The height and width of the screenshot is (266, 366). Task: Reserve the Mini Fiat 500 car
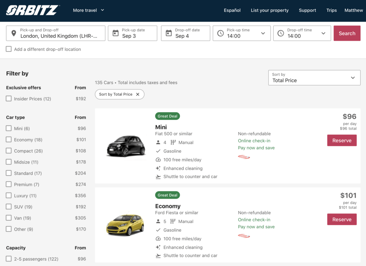pyautogui.click(x=342, y=140)
